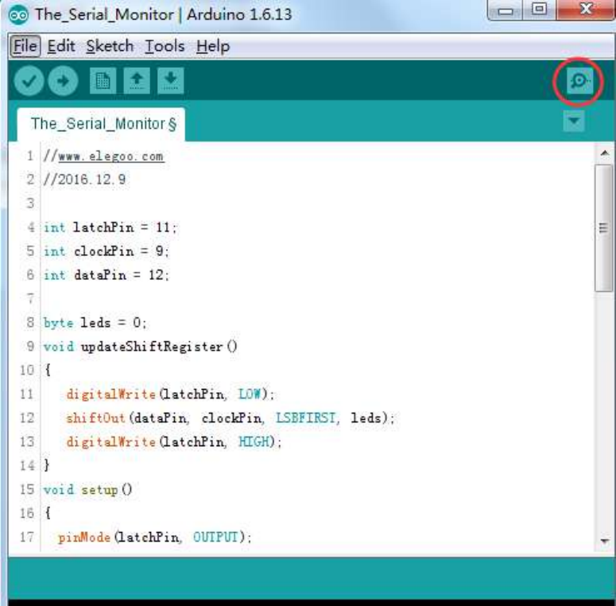Open the Help menu
The height and width of the screenshot is (606, 616).
pyautogui.click(x=213, y=46)
